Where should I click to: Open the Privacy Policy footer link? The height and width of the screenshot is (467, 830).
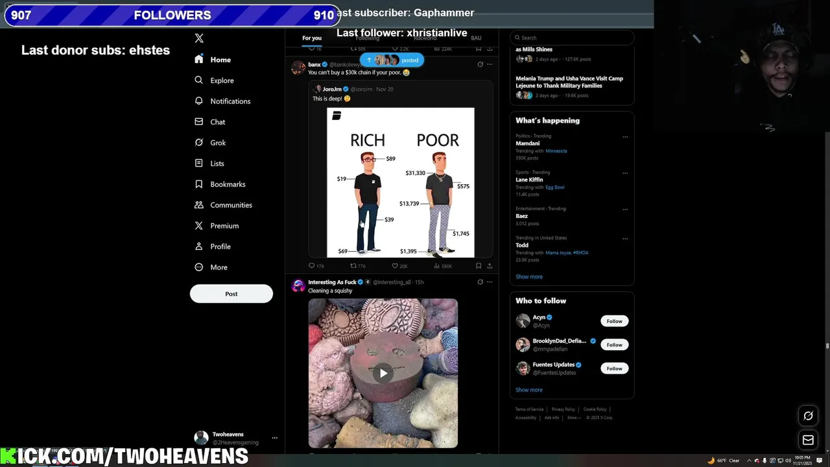[x=563, y=409]
